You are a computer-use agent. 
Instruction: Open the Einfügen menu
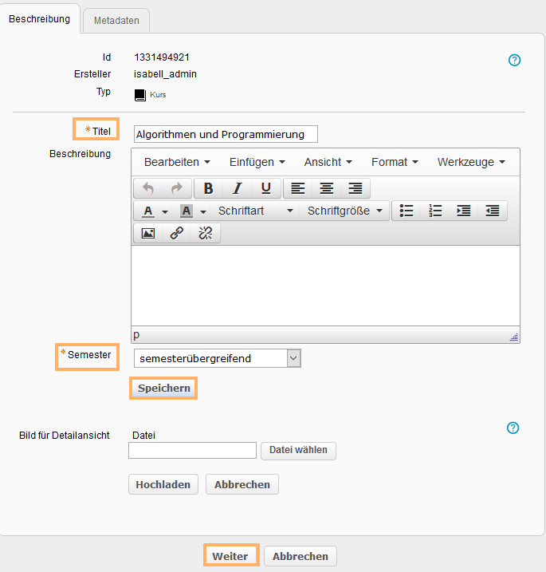pyautogui.click(x=257, y=162)
